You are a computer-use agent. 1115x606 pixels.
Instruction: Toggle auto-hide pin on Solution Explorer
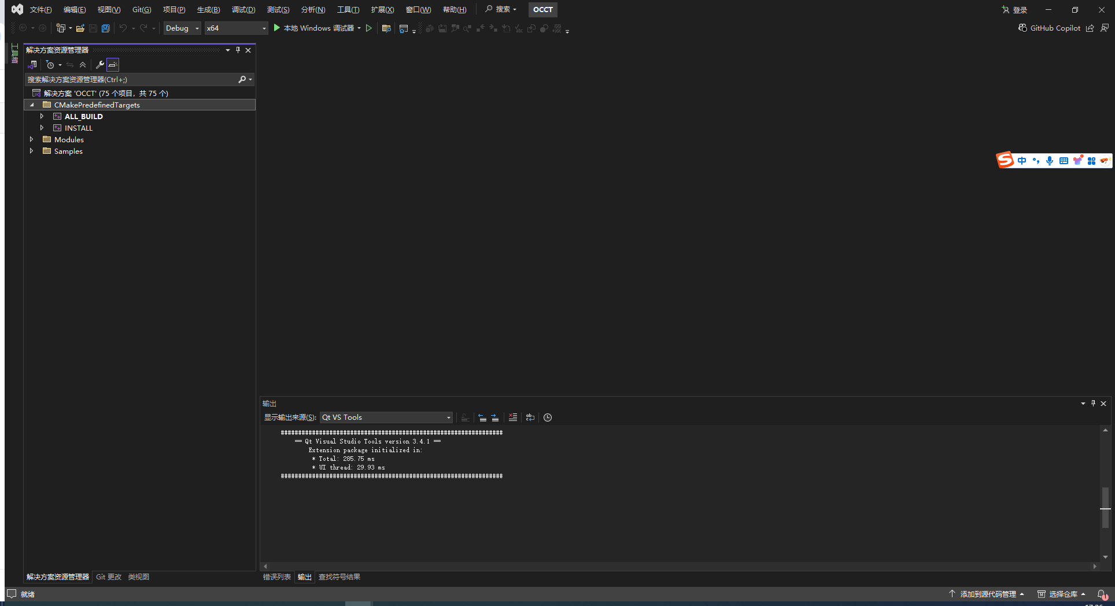pyautogui.click(x=238, y=50)
